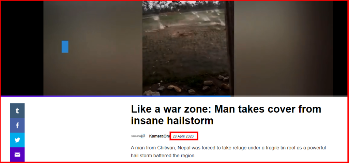Visit the KameraOne author name link
Screen dimensions: 349x163
pyautogui.click(x=160, y=136)
